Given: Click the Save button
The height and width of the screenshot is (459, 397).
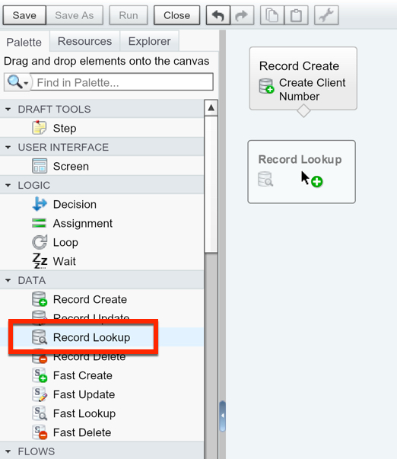Looking at the screenshot, I should pyautogui.click(x=24, y=15).
